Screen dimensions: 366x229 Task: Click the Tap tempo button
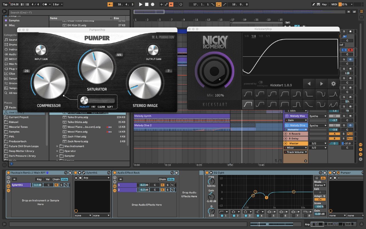(x=5, y=4)
